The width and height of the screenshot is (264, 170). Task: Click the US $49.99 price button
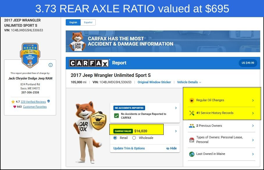click(248, 63)
